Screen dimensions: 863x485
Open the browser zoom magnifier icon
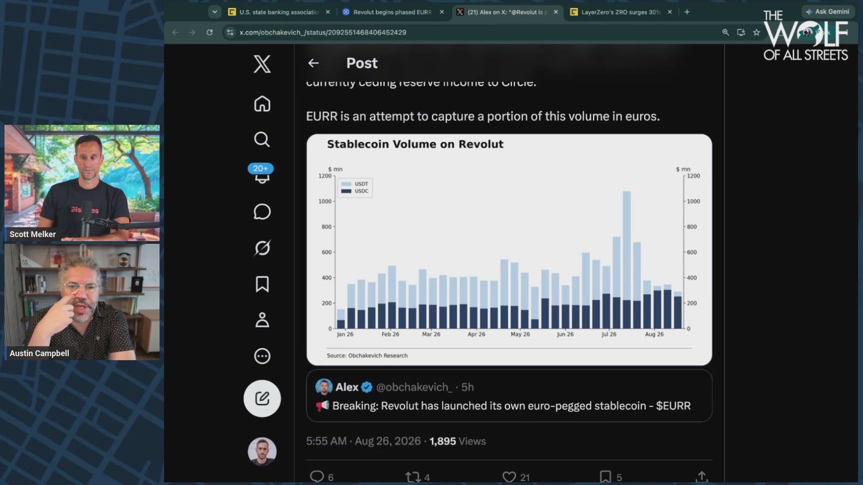(x=725, y=32)
